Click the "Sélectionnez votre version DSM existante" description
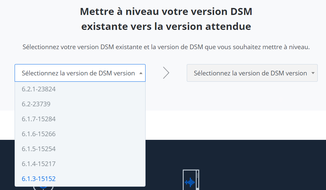This screenshot has width=326, height=190. pyautogui.click(x=166, y=47)
